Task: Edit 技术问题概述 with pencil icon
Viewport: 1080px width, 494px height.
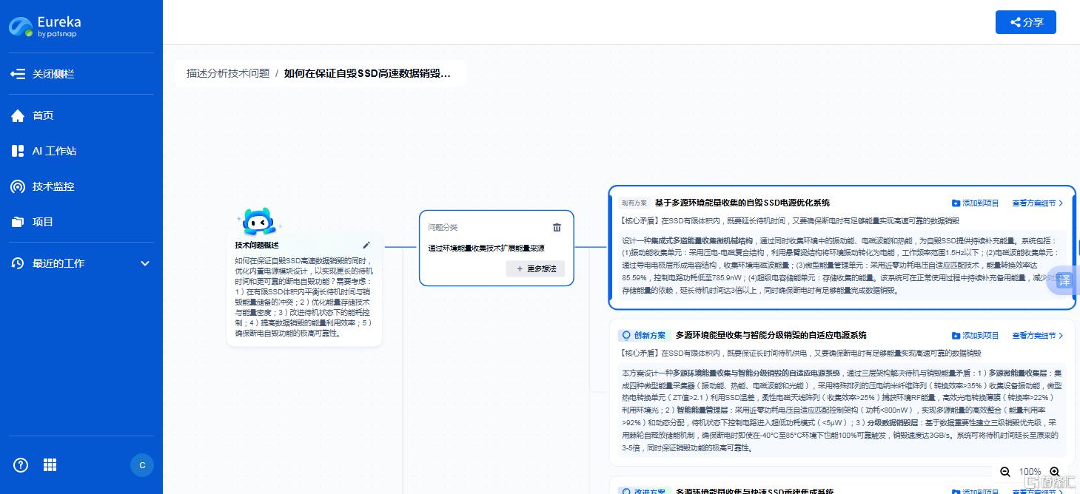Action: pyautogui.click(x=366, y=245)
